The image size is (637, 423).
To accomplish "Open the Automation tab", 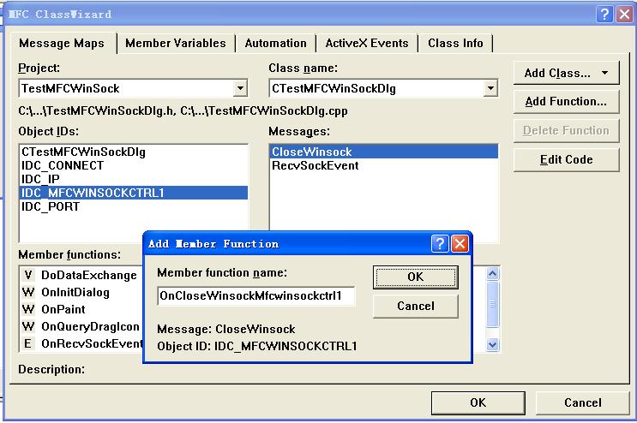I will point(275,43).
